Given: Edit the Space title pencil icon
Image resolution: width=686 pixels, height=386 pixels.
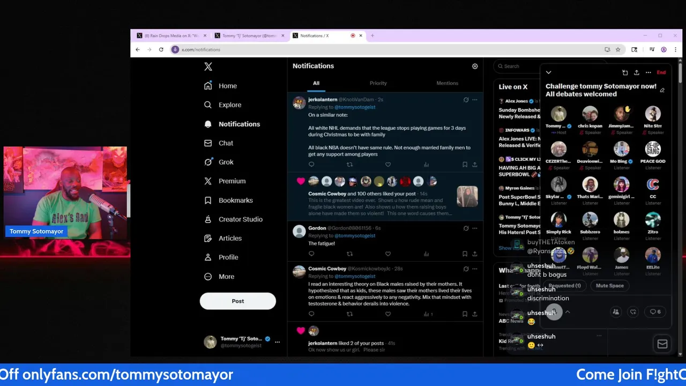Looking at the screenshot, I should point(662,91).
